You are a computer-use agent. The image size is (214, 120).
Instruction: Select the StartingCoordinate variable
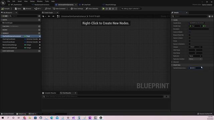click(x=9, y=39)
